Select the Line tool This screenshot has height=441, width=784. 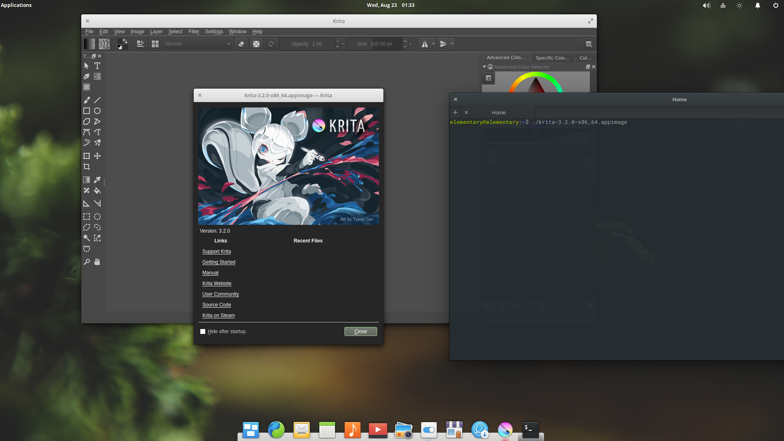pyautogui.click(x=97, y=100)
